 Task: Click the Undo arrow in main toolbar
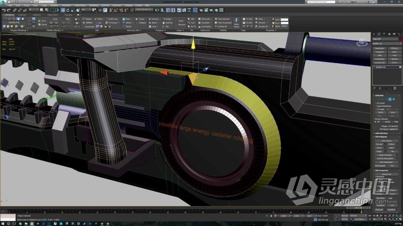point(4,10)
